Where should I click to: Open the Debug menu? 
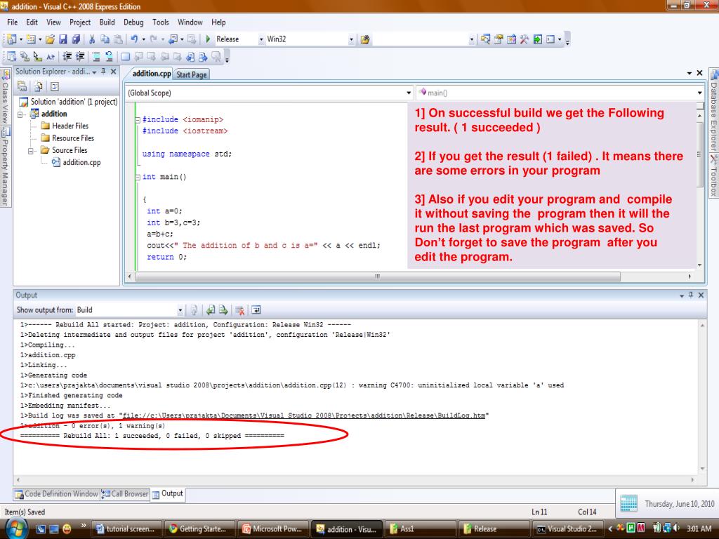(133, 22)
